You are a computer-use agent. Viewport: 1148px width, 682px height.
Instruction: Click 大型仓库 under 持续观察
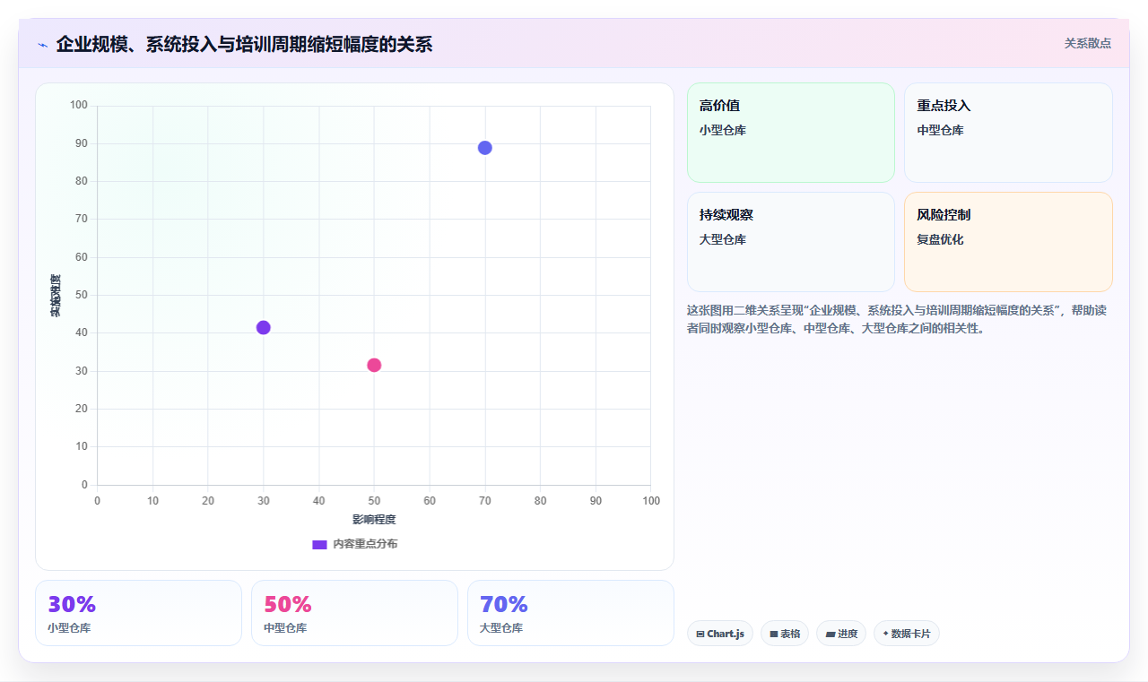click(723, 239)
